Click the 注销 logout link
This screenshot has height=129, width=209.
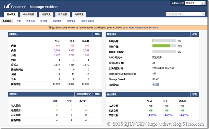coord(181,3)
